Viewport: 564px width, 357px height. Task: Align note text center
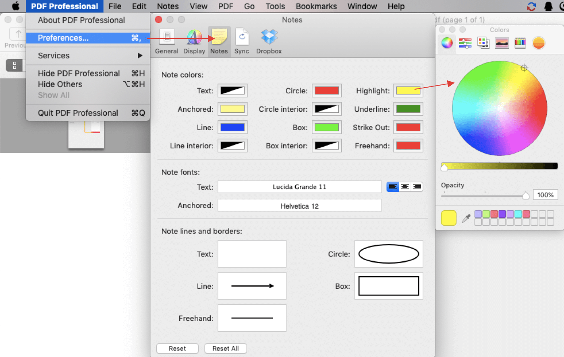point(405,187)
